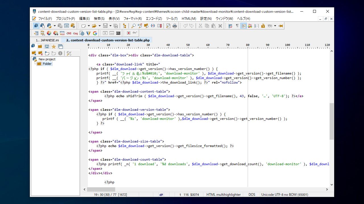The width and height of the screenshot is (364, 204).
Task: Toggle the read-only padlock icon
Action: click(x=263, y=26)
